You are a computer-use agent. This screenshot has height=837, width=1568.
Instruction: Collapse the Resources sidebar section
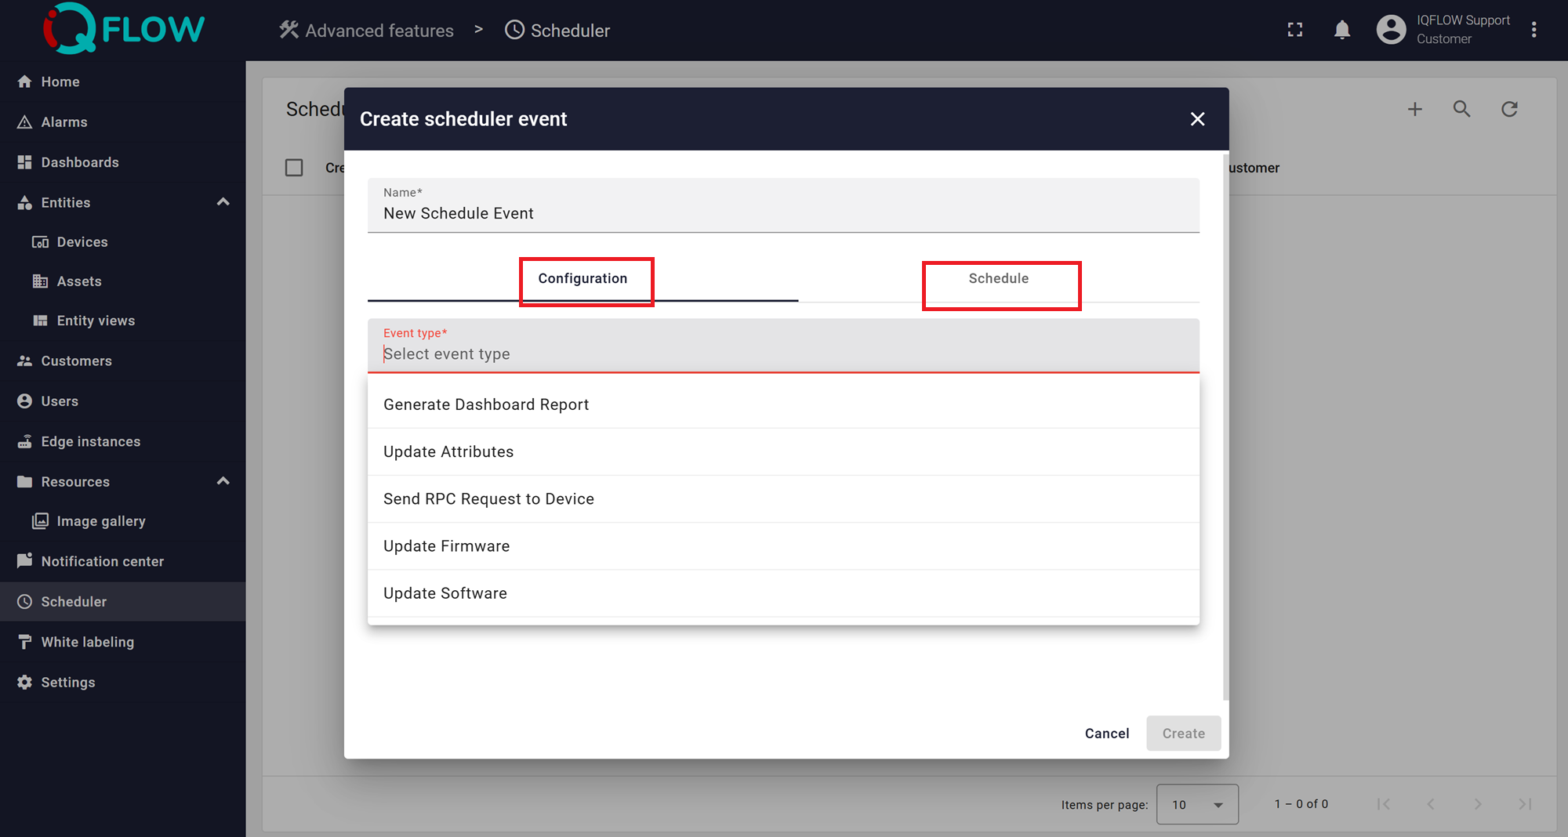click(x=223, y=481)
